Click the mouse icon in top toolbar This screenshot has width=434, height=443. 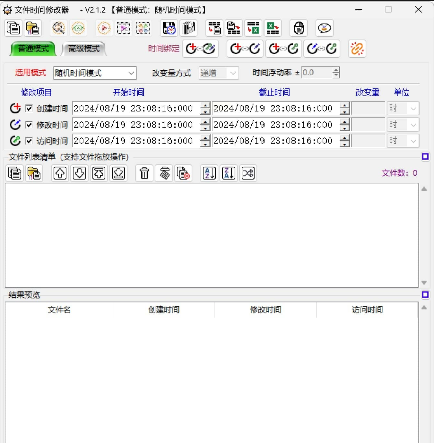(x=299, y=28)
